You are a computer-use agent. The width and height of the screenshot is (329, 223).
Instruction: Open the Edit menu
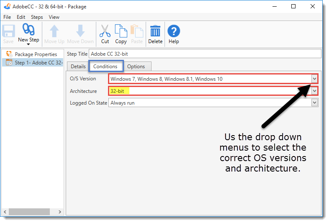pos(21,17)
